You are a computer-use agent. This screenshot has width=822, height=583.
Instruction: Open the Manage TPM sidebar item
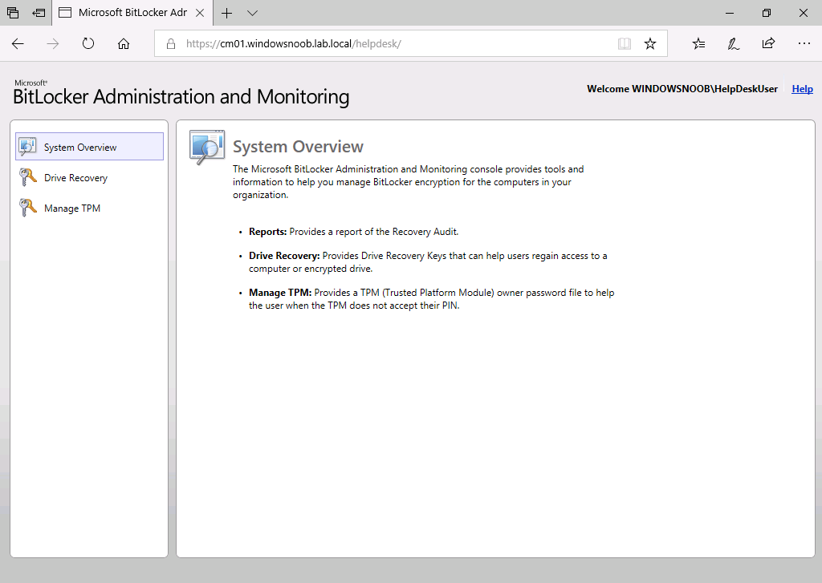click(x=89, y=208)
